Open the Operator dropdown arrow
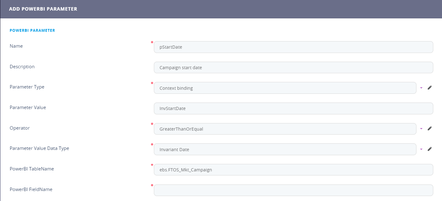The height and width of the screenshot is (201, 442). [421, 129]
